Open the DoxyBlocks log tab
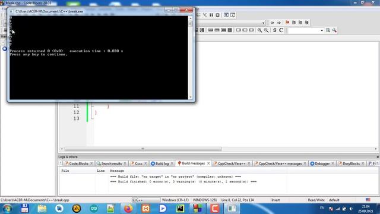380x214 pixels. (351, 163)
